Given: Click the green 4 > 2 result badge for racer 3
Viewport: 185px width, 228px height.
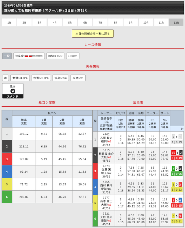Looking at the screenshot, I should 177,169.
